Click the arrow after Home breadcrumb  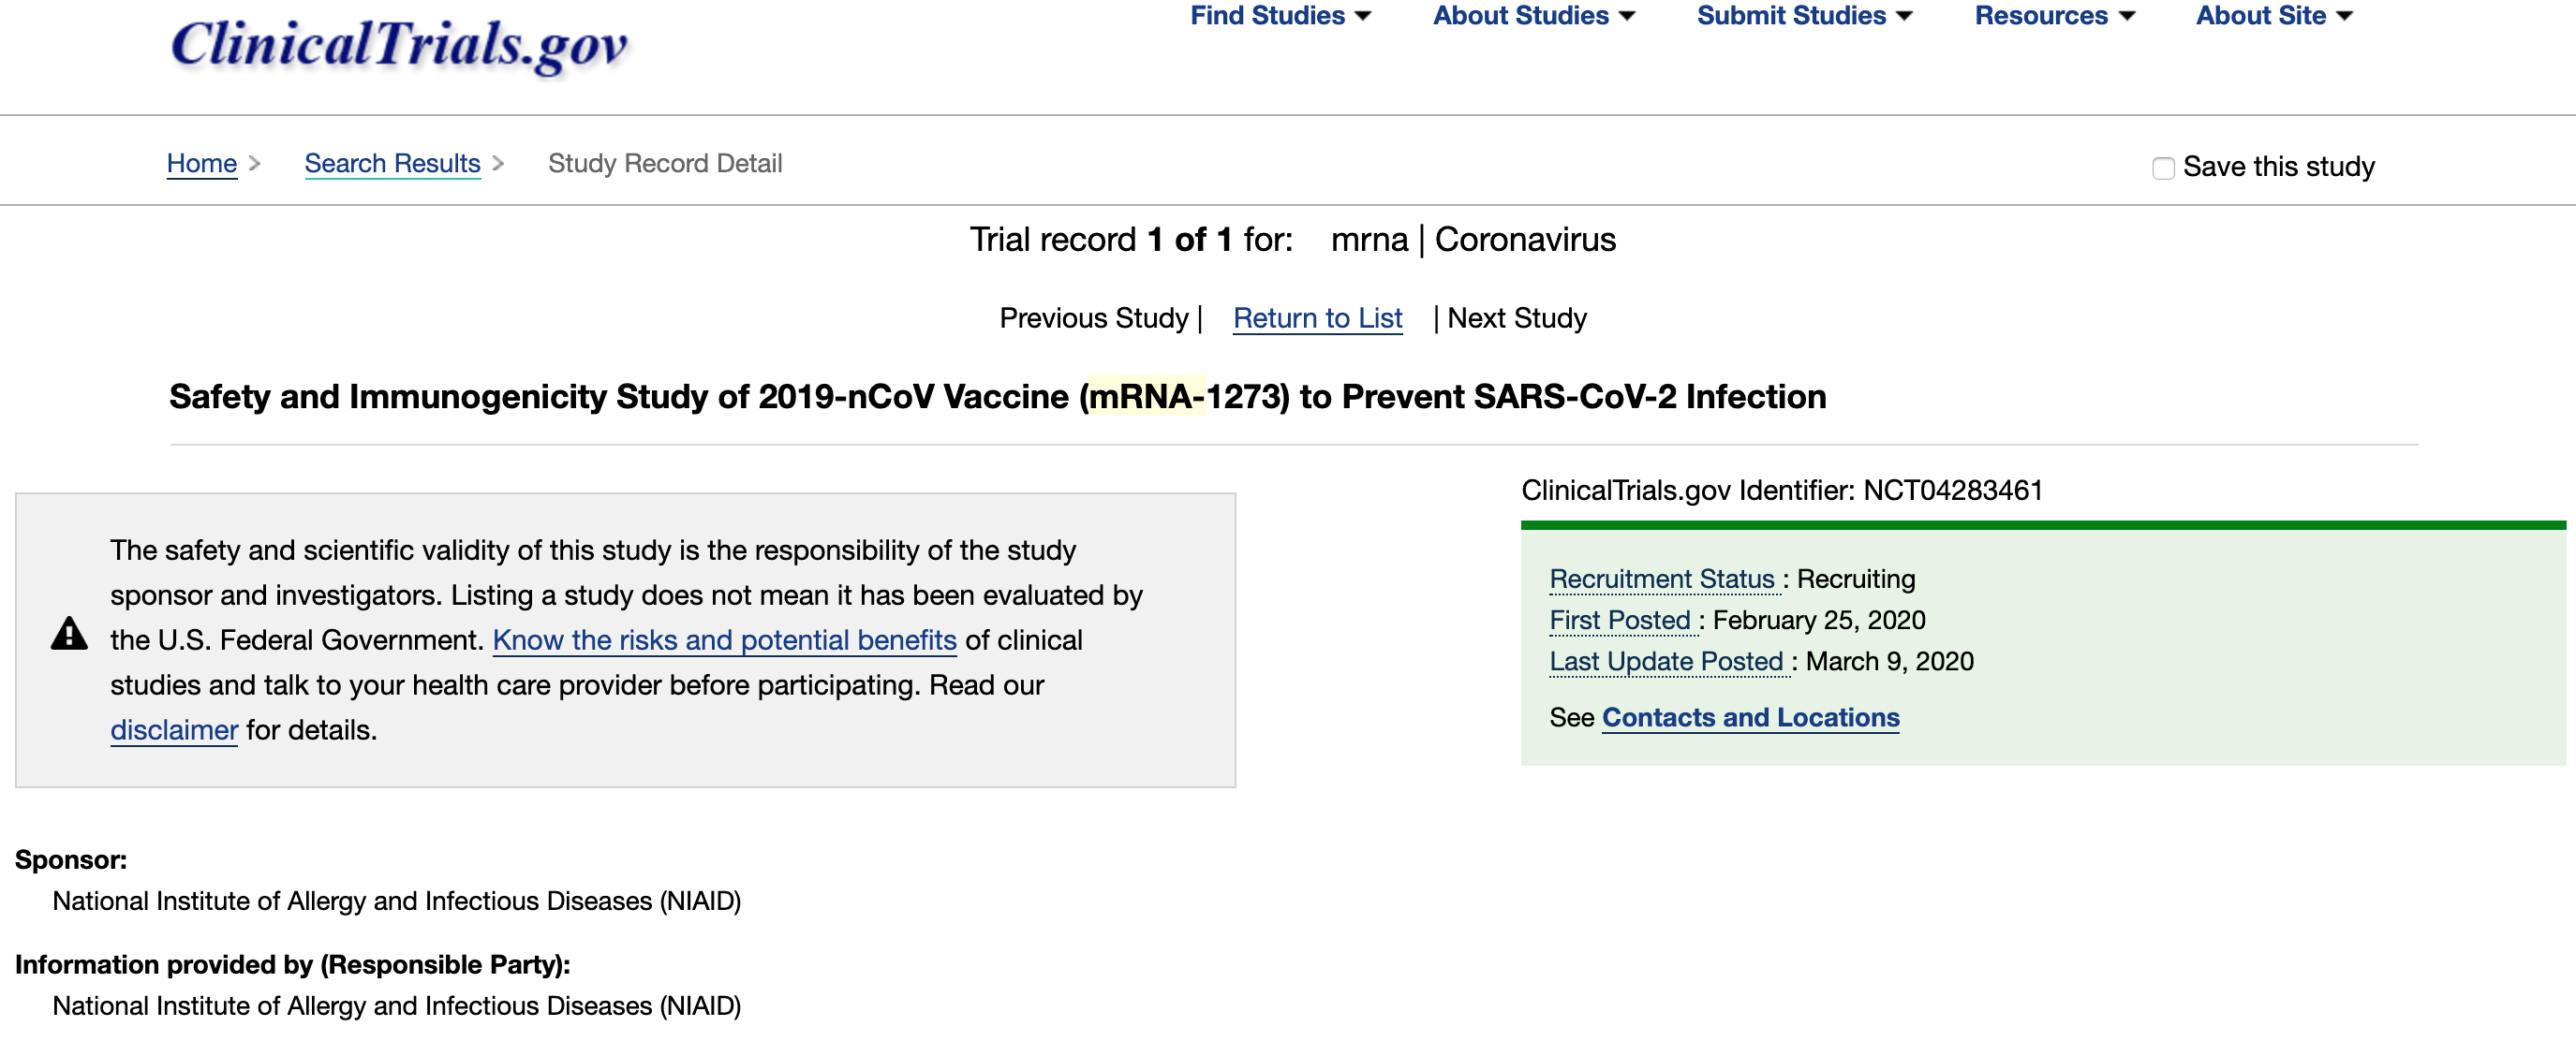255,163
